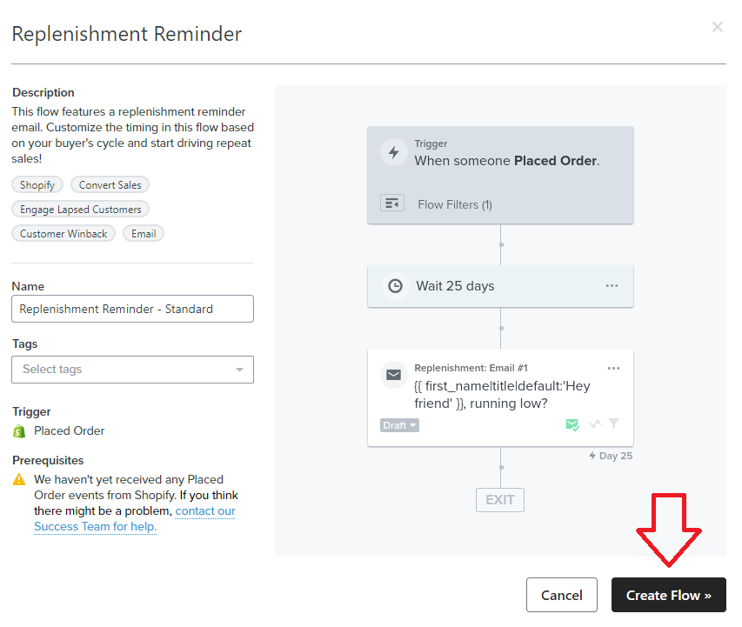
Task: Open the Email #1 three-dot menu
Action: coord(614,368)
